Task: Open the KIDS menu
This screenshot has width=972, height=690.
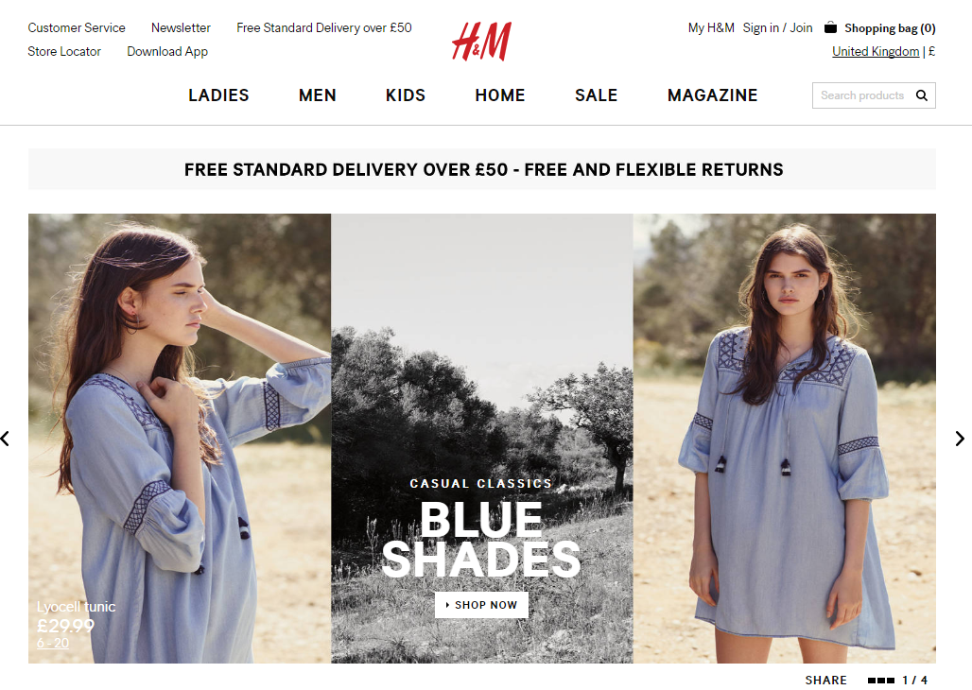Action: click(x=406, y=95)
